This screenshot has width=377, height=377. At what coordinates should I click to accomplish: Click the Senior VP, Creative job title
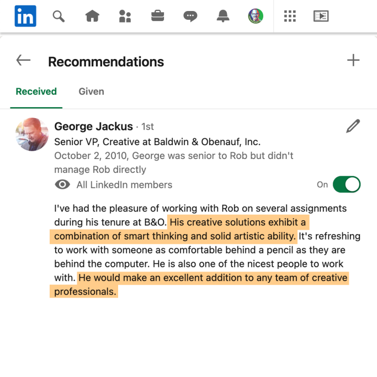tap(157, 142)
